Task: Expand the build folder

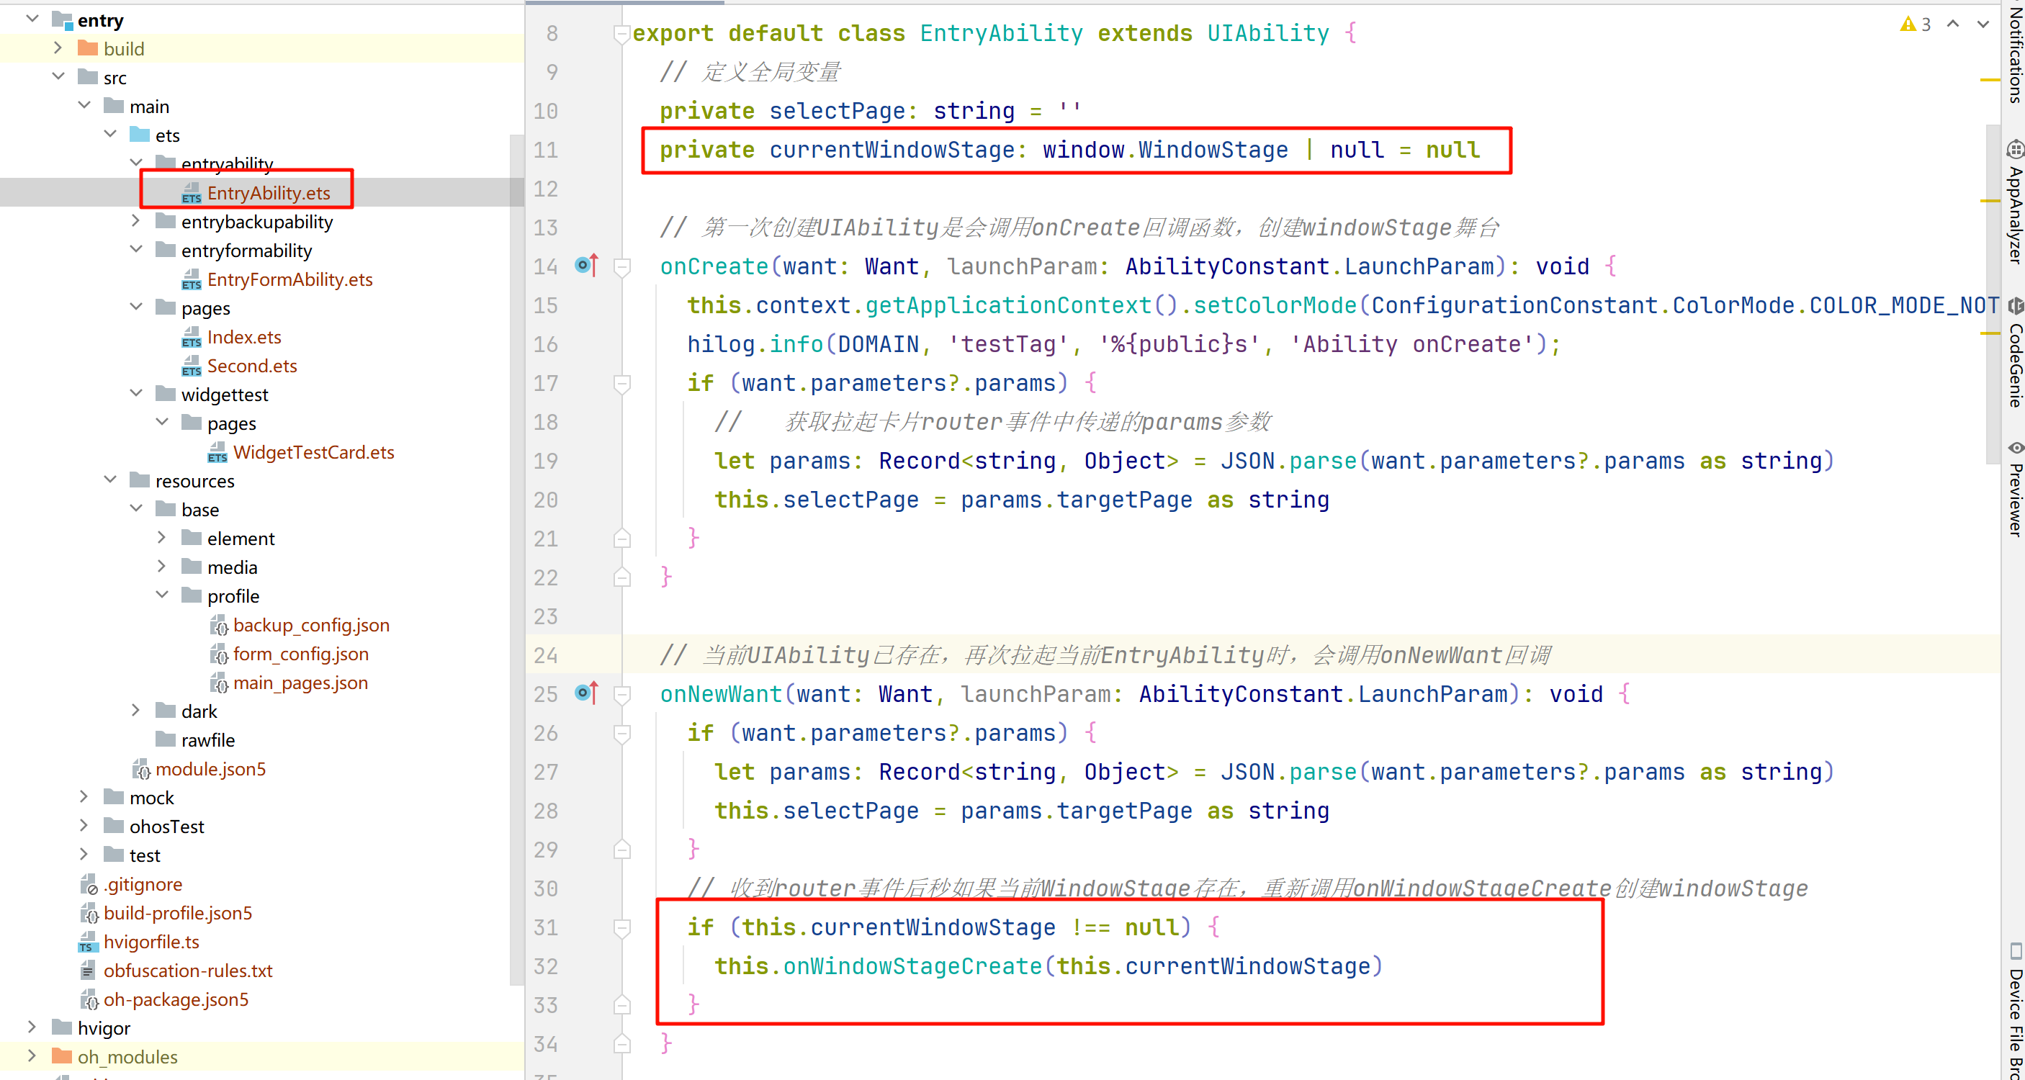Action: click(58, 48)
